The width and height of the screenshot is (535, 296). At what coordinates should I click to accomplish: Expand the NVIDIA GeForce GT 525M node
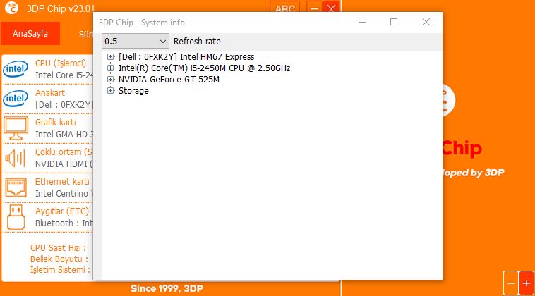tap(110, 80)
